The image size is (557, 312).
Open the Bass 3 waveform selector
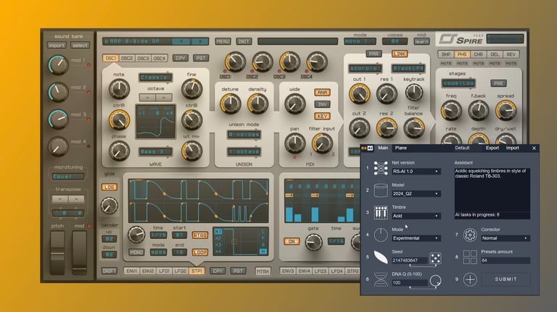pos(156,152)
